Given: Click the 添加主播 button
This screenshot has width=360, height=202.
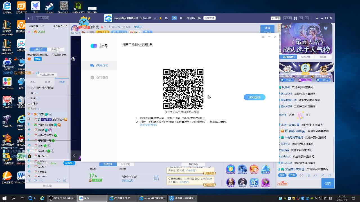Looking at the screenshot, I should pos(210,18).
